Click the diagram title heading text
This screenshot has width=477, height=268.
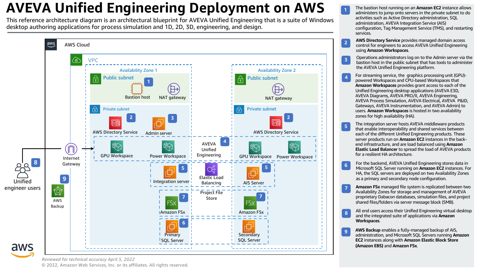point(166,8)
